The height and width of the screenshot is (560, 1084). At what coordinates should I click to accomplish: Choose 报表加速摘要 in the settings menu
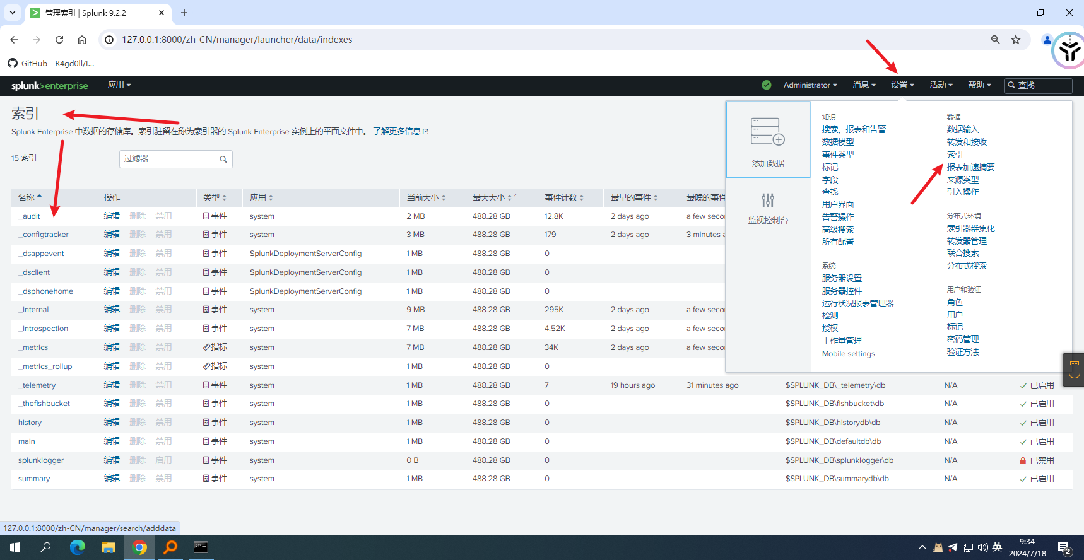click(970, 167)
